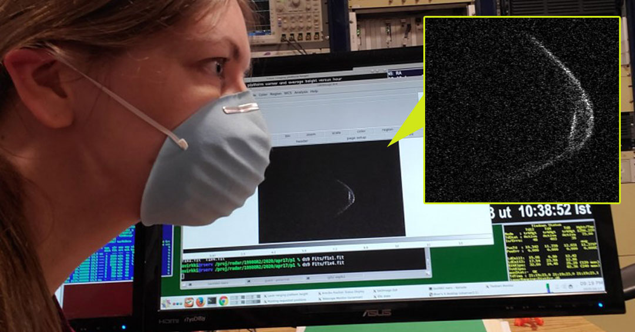Click the zoom button in DS9 button bar
This screenshot has height=332, width=635.
(x=311, y=135)
